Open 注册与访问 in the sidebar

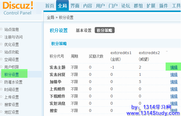(13, 37)
